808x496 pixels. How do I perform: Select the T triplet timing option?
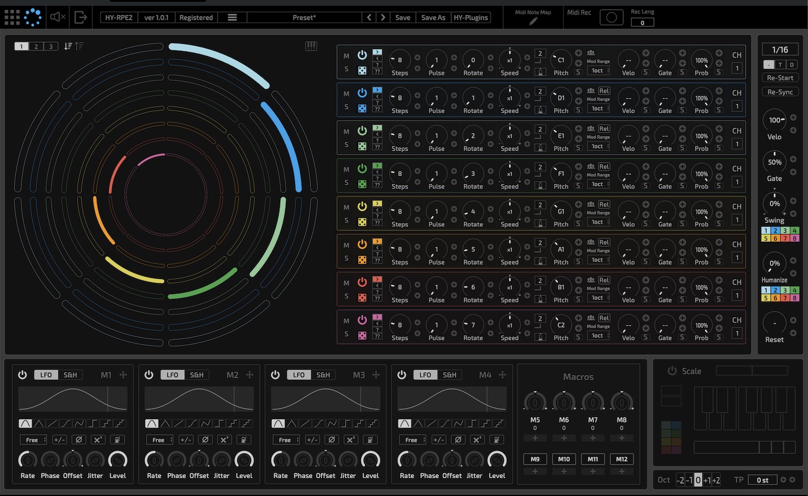(x=780, y=65)
